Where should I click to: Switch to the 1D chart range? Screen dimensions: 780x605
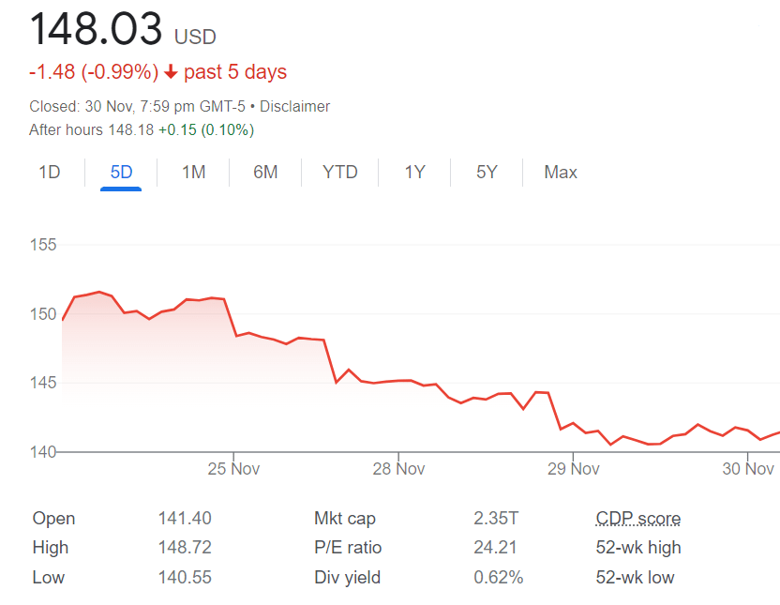coord(50,173)
